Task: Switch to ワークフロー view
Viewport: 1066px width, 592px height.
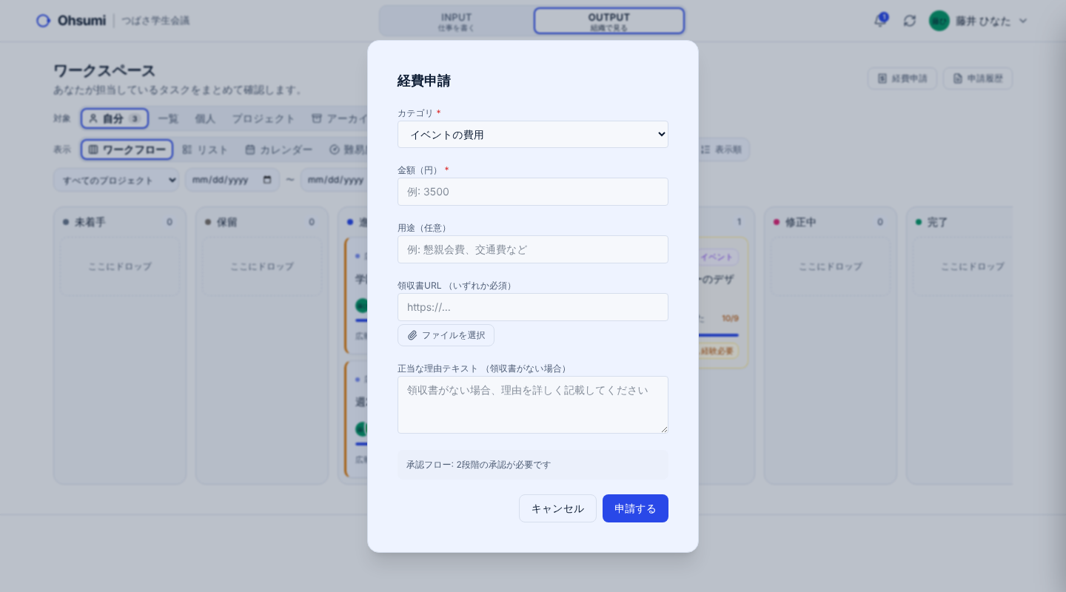Action: 127,149
